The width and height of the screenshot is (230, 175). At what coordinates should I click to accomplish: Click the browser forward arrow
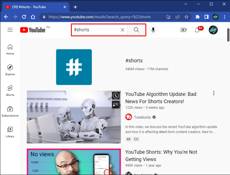pos(15,17)
